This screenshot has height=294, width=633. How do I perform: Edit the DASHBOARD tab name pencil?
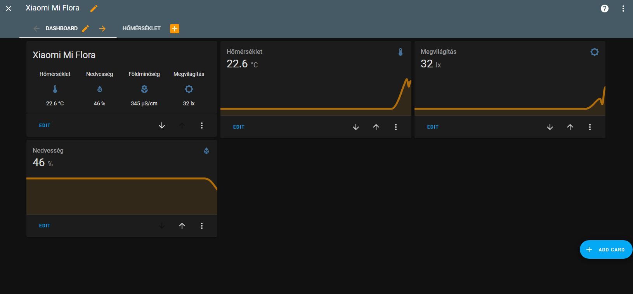click(85, 28)
